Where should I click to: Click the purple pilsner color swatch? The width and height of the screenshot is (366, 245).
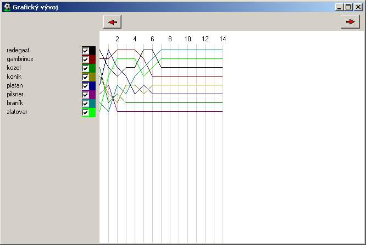tap(92, 95)
